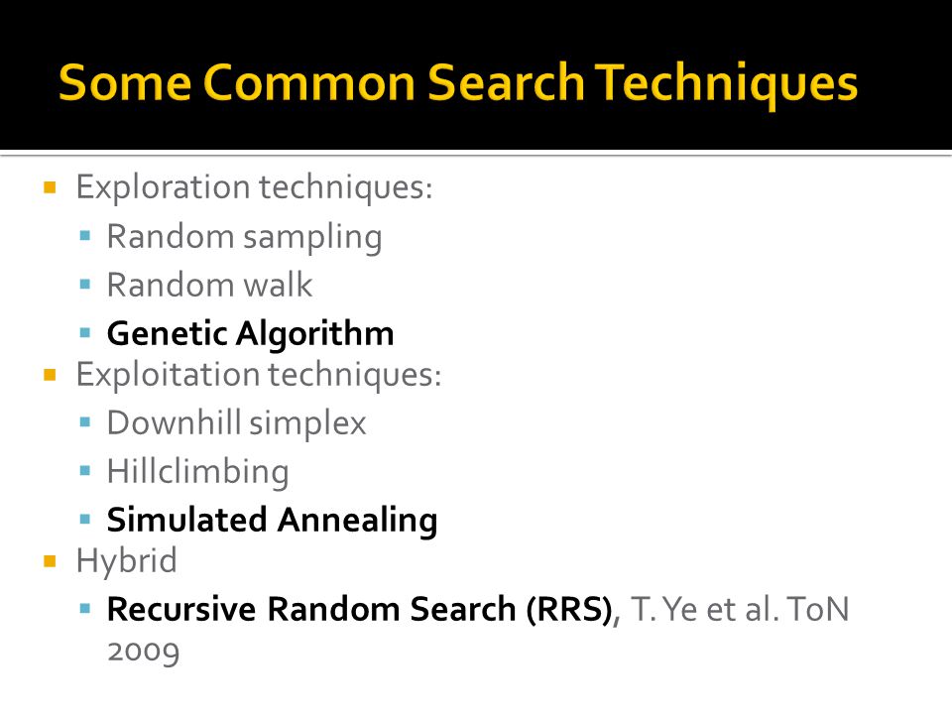
Task: Select the Exploitation techniques heading text
Action: coord(259,375)
